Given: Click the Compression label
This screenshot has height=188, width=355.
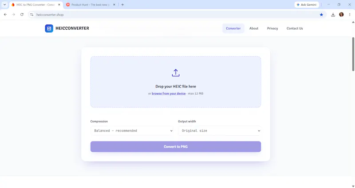Looking at the screenshot, I should (x=99, y=121).
